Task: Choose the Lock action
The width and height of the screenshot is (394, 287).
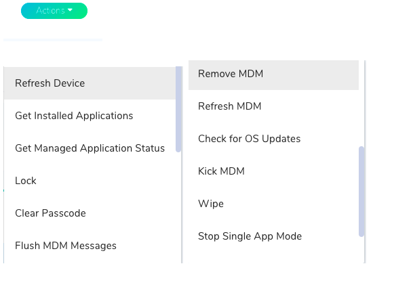Action: click(x=90, y=181)
